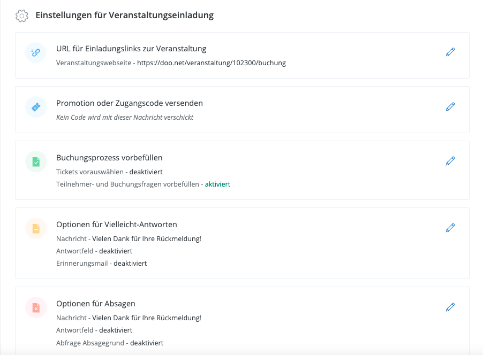This screenshot has width=483, height=355.
Task: Click 'Kein Code wird mit dieser Nachricht verschickt'
Action: [125, 117]
